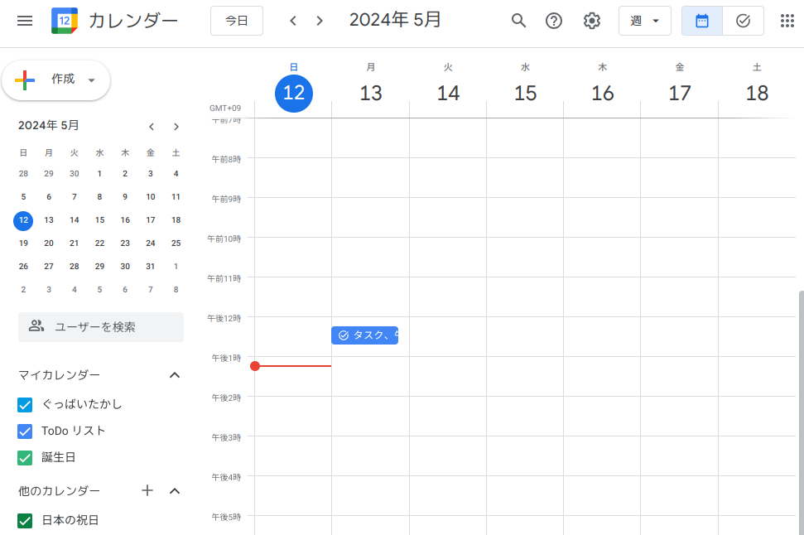The width and height of the screenshot is (804, 535).
Task: Select 20 in the mini calendar
Action: 49,243
